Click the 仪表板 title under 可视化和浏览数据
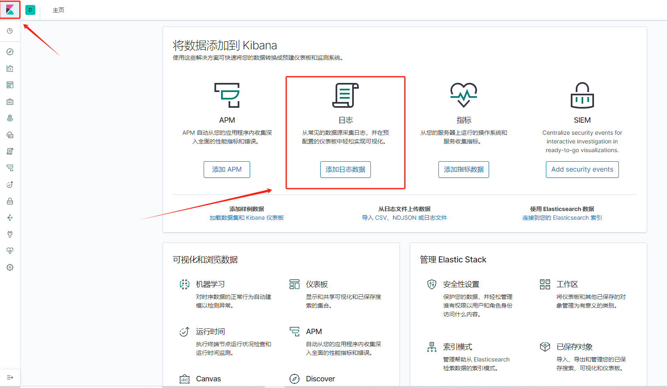The image size is (667, 388). point(317,284)
